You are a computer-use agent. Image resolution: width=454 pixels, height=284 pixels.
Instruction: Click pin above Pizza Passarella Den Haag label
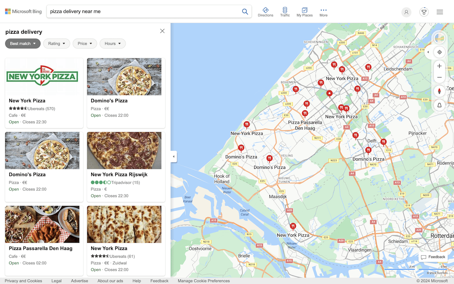(x=305, y=113)
